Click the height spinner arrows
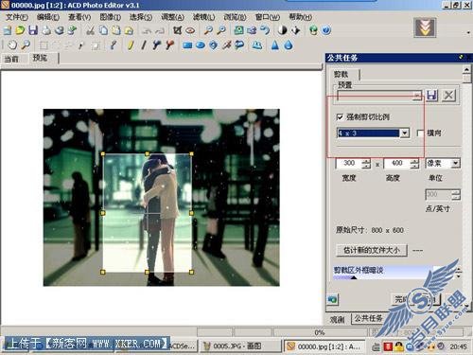 click(x=414, y=163)
